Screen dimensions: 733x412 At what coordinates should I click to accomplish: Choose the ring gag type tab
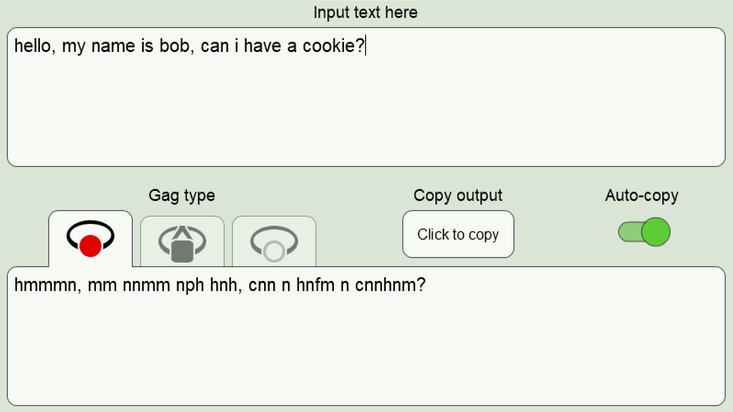(x=274, y=241)
